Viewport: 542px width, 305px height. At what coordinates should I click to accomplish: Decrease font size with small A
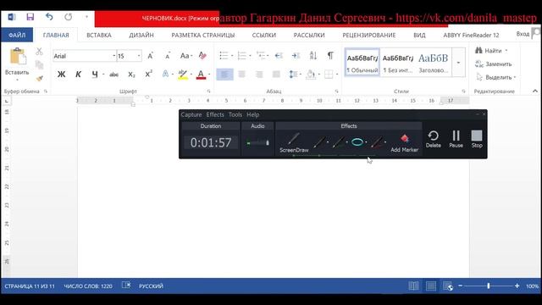(x=168, y=56)
